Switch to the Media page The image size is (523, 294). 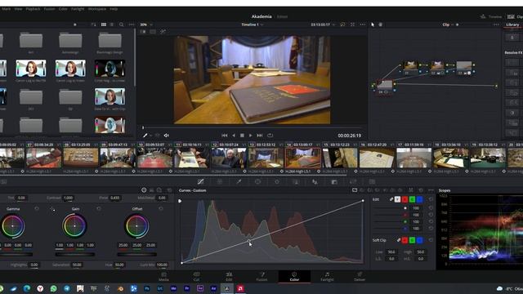pos(163,276)
